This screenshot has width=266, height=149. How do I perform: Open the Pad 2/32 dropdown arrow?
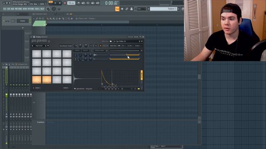(x=48, y=46)
